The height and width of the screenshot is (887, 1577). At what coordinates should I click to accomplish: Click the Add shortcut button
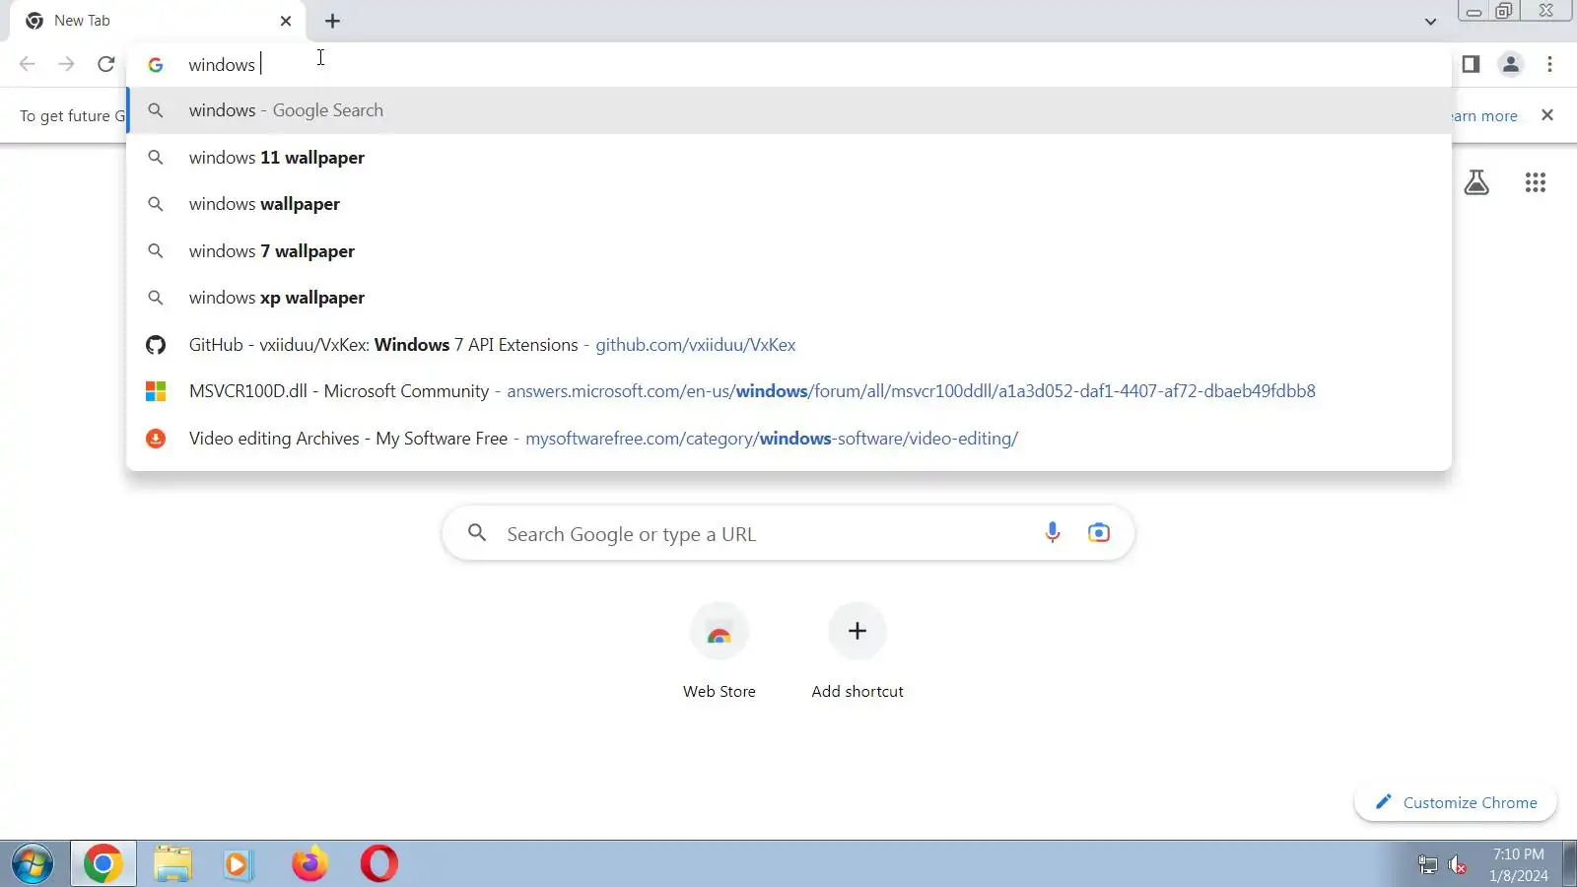click(x=857, y=650)
